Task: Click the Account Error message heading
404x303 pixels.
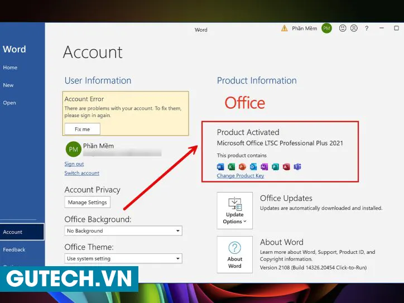Action: [x=84, y=99]
